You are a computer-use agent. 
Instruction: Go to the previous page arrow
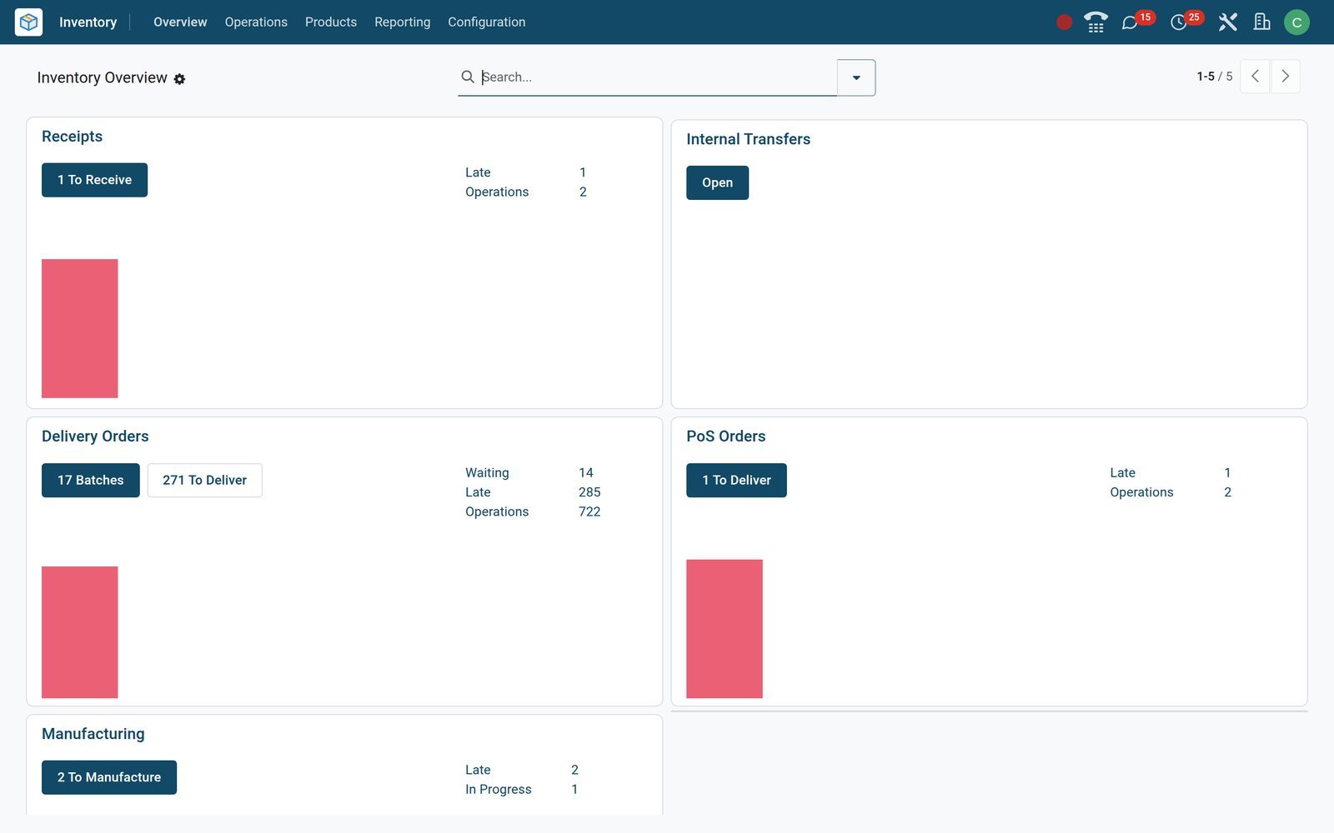1255,77
